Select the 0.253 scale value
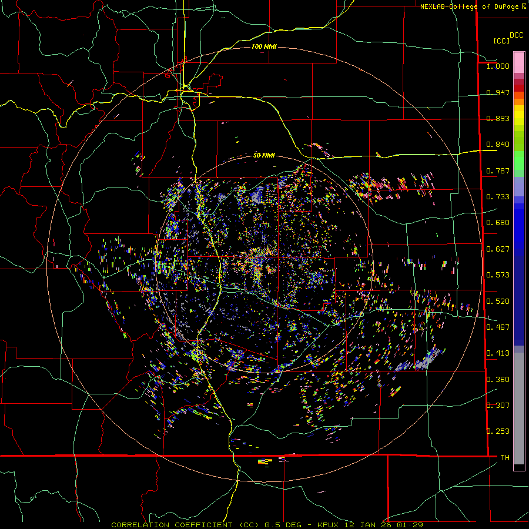Viewport: 529px width, 529px height. click(498, 431)
